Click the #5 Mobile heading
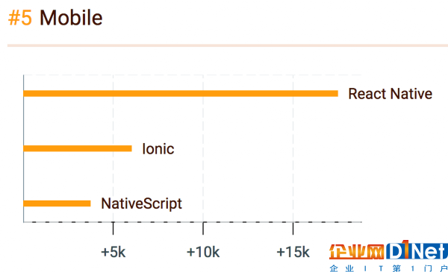 coord(55,18)
